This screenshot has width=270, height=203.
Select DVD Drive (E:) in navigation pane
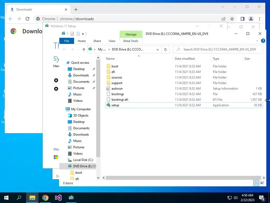pyautogui.click(x=78, y=166)
